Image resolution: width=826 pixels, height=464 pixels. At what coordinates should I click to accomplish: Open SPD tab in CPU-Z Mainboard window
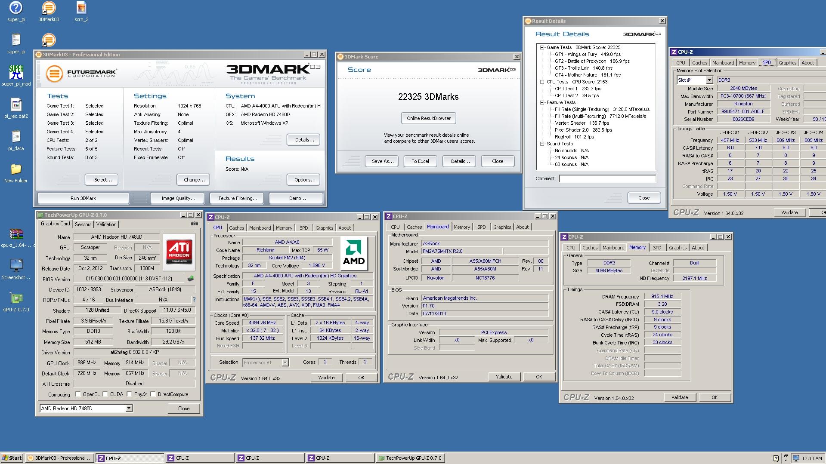[482, 227]
